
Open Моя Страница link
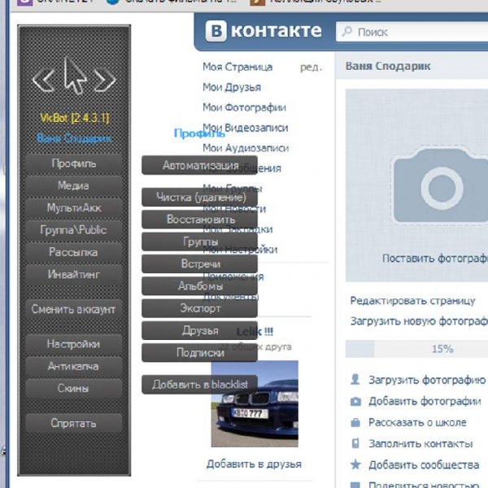tap(237, 67)
